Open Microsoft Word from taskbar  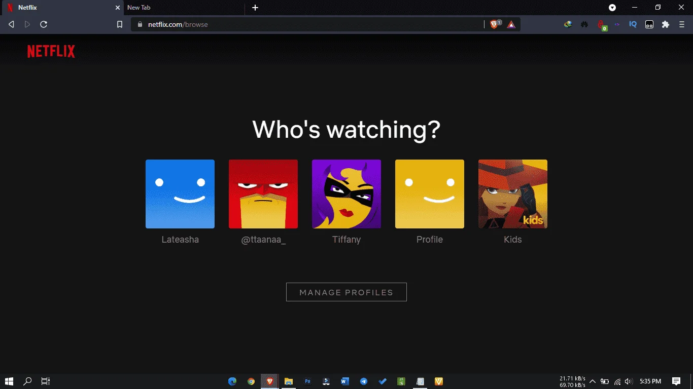(345, 381)
